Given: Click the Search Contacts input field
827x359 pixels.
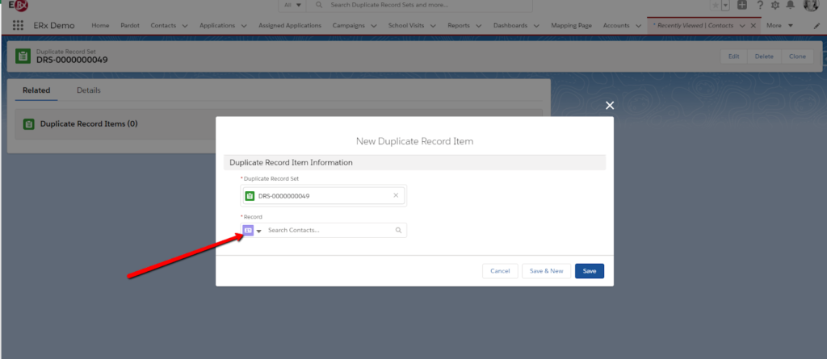Looking at the screenshot, I should 330,231.
